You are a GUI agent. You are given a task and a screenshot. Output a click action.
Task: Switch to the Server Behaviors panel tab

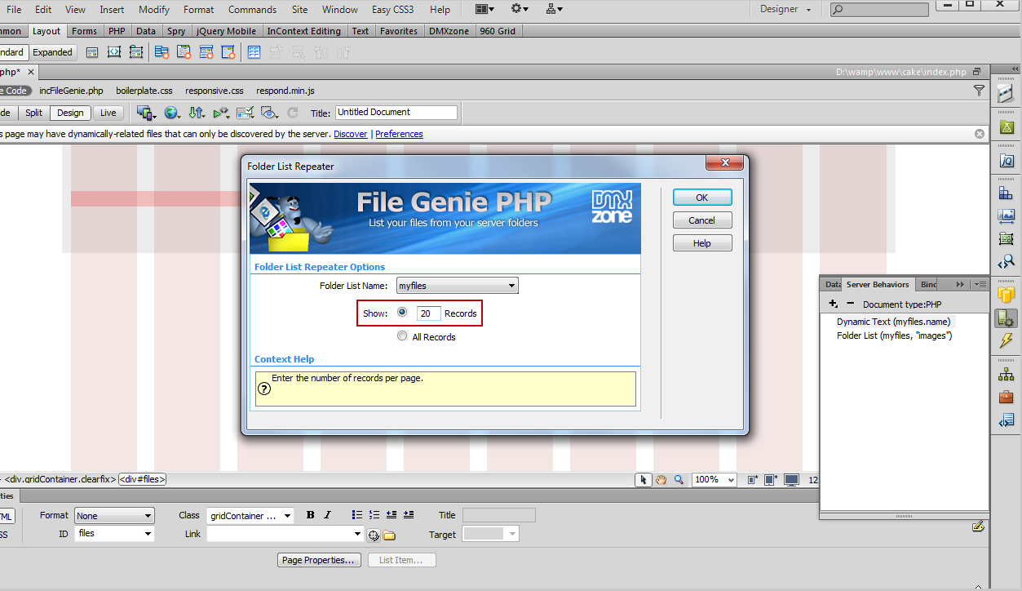[878, 284]
